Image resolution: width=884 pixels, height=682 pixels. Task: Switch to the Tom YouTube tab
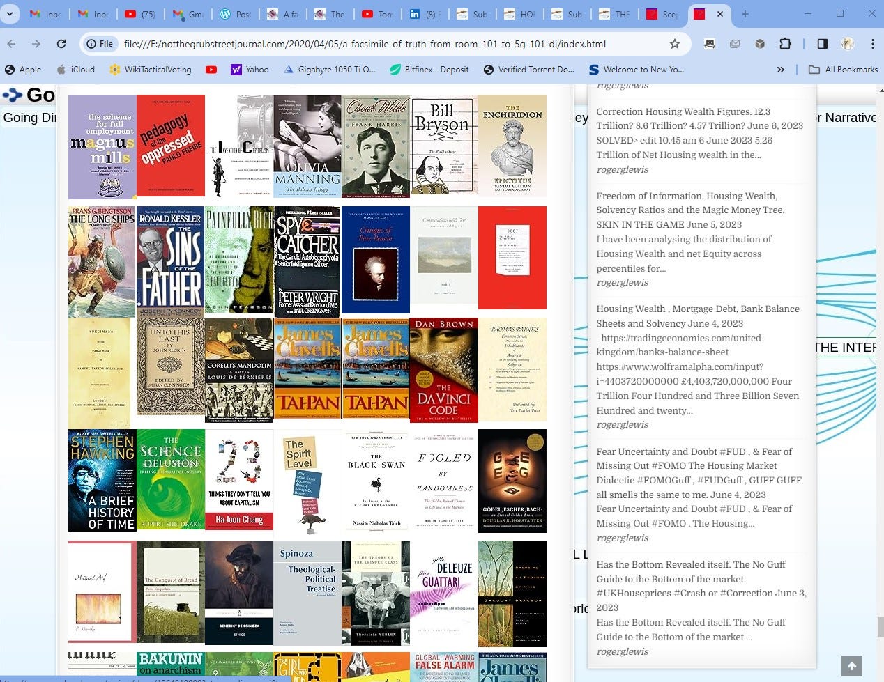pyautogui.click(x=378, y=14)
